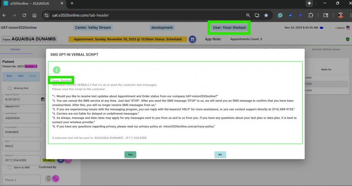This screenshot has height=186, width=352.
Task: Click the Grammarly extension icon
Action: click(280, 15)
